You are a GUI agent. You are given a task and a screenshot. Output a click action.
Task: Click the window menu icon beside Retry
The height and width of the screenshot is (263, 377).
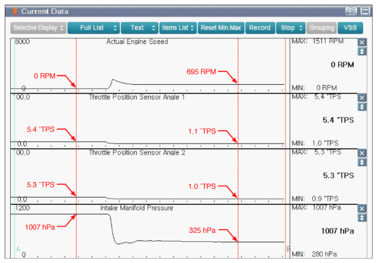[x=365, y=11]
